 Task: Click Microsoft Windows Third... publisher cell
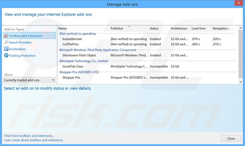click(129, 55)
